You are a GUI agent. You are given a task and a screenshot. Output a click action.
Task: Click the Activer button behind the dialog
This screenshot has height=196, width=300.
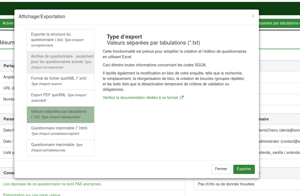pos(8,23)
